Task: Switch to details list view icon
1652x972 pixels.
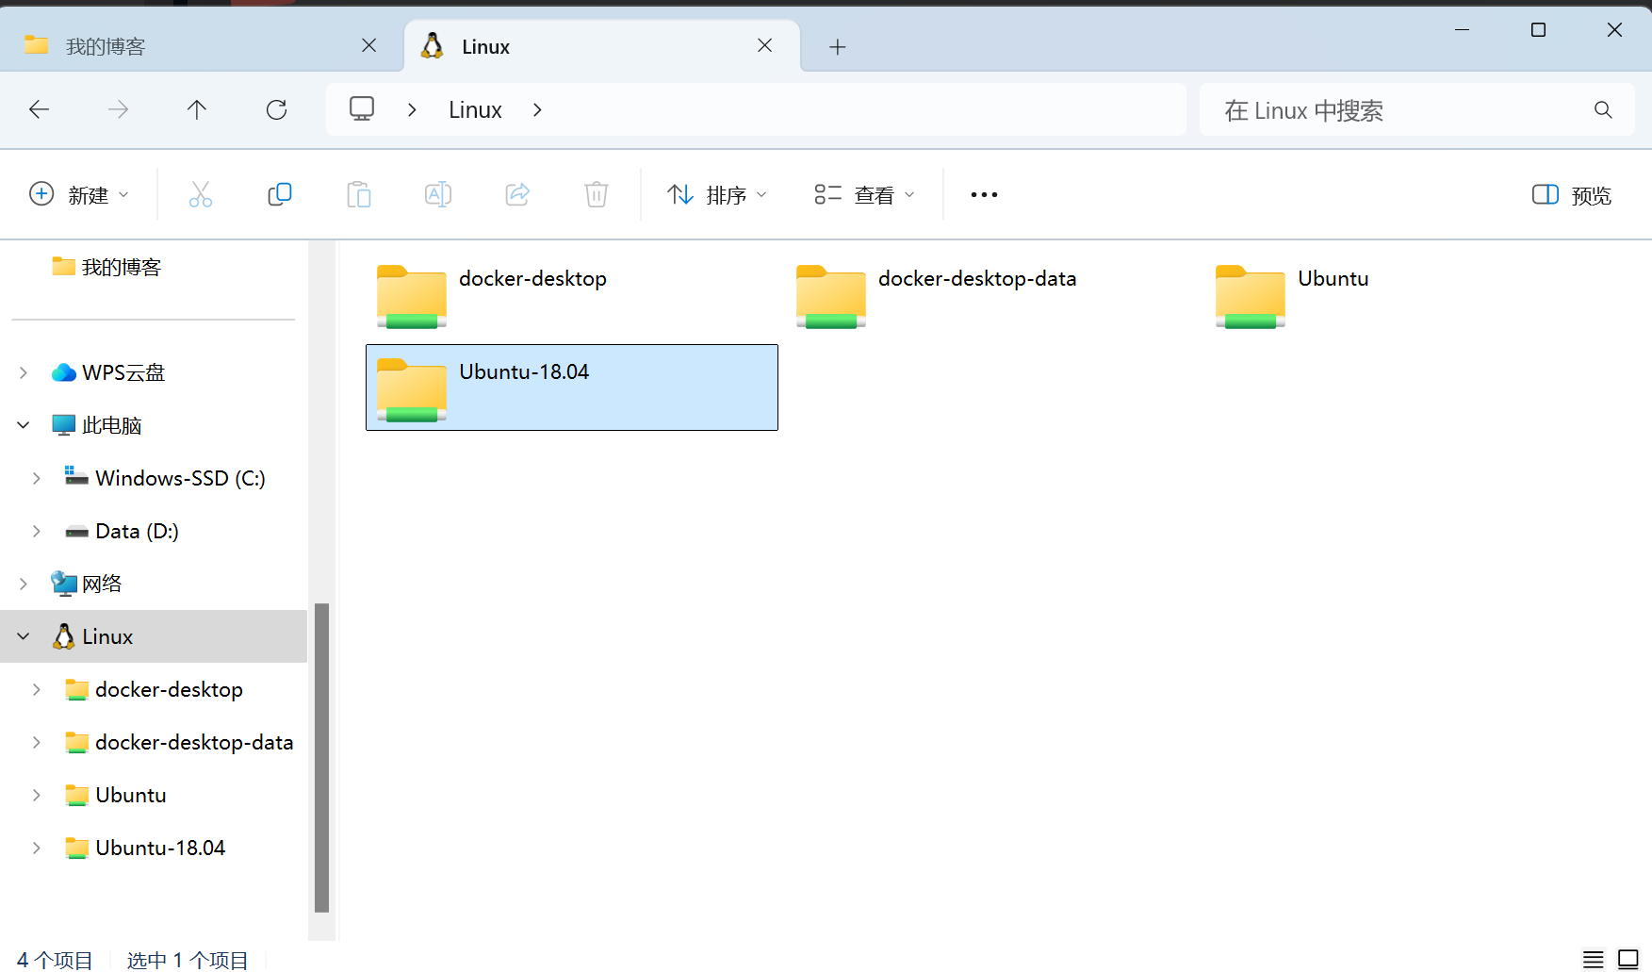Action: [x=1593, y=960]
